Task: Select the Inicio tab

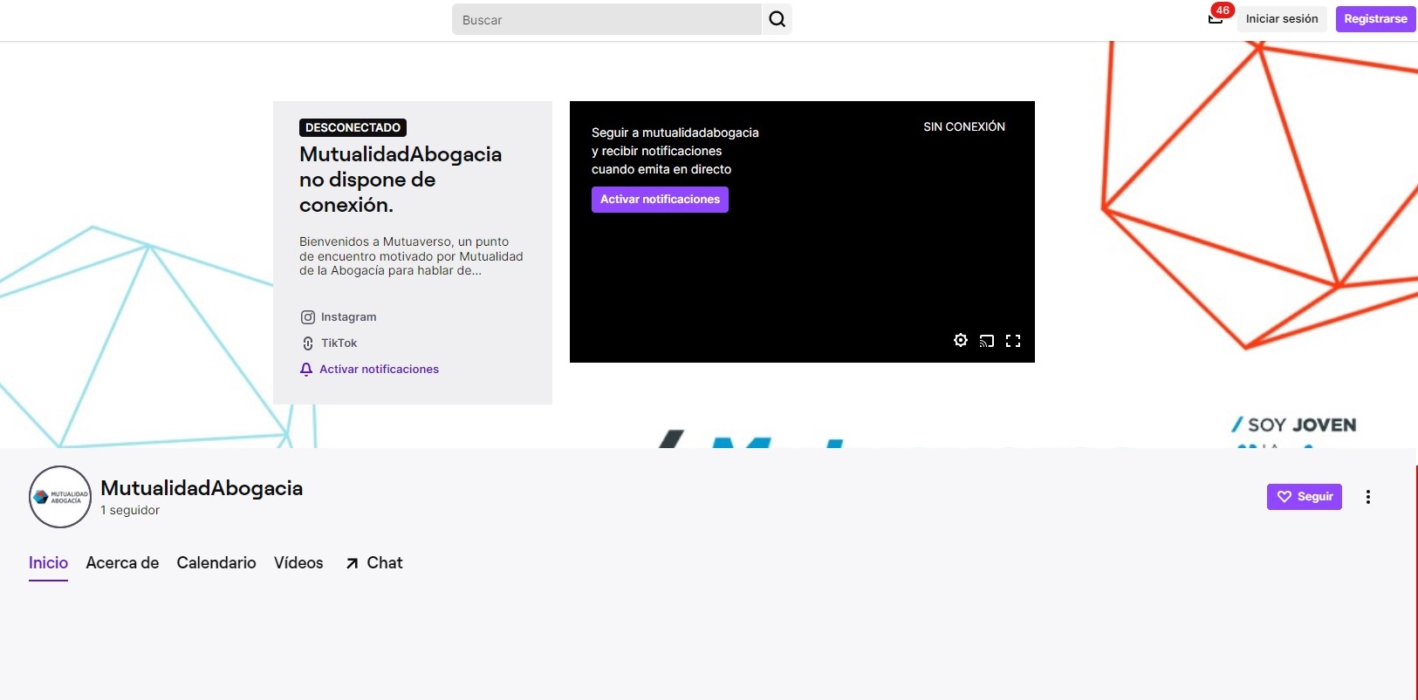Action: point(48,563)
